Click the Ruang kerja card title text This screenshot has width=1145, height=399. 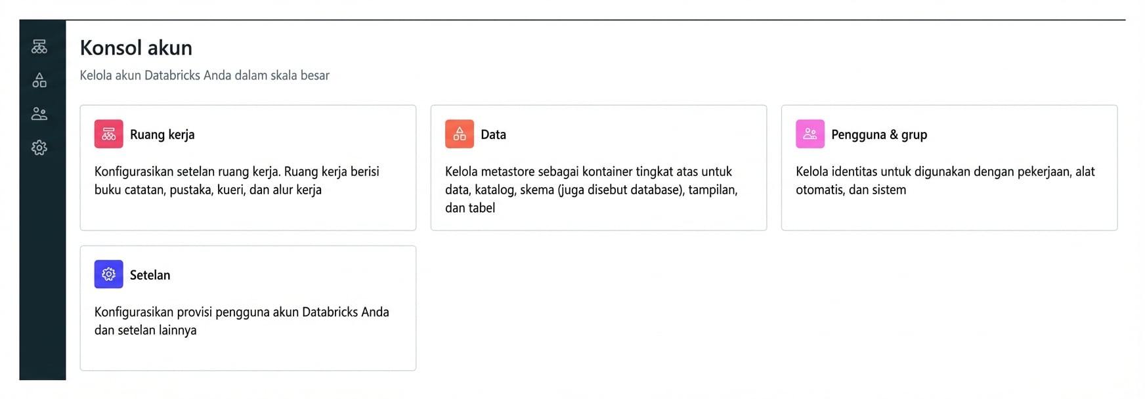coord(163,134)
